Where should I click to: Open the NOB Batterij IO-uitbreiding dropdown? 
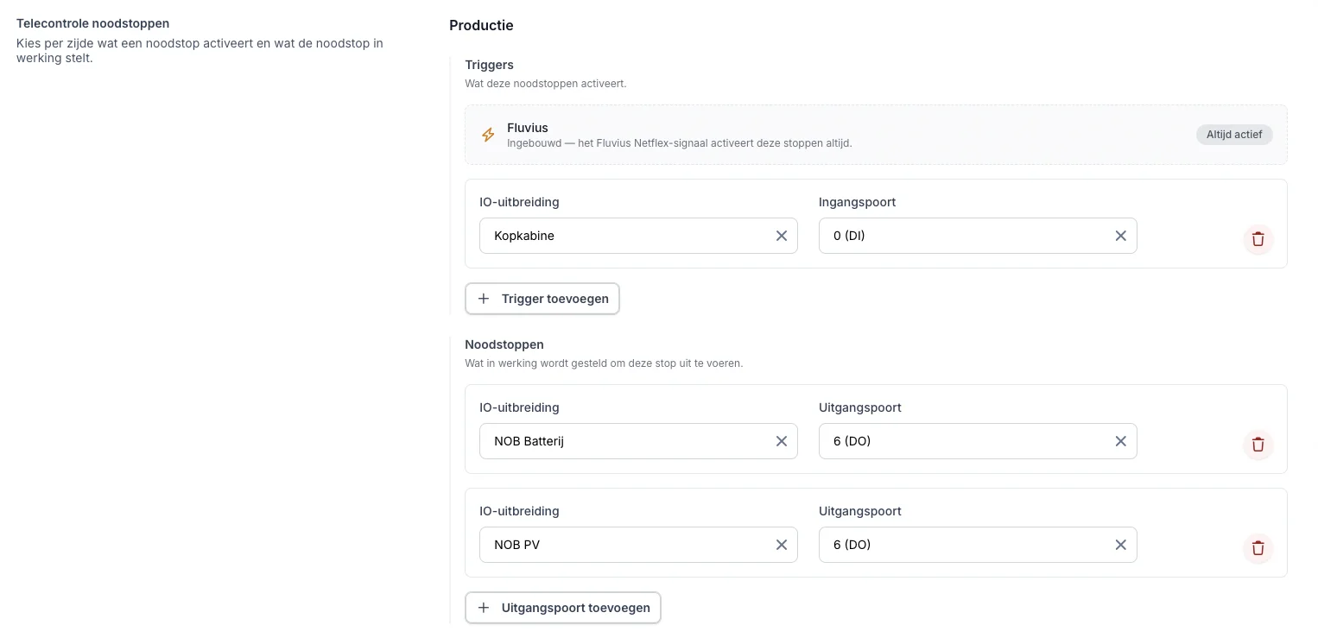pyautogui.click(x=638, y=441)
